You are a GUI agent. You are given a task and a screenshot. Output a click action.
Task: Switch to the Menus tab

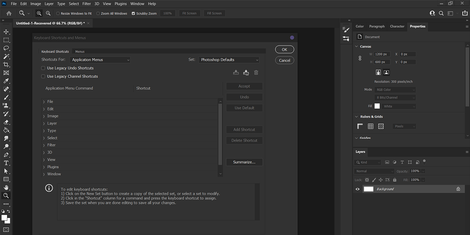coord(80,51)
